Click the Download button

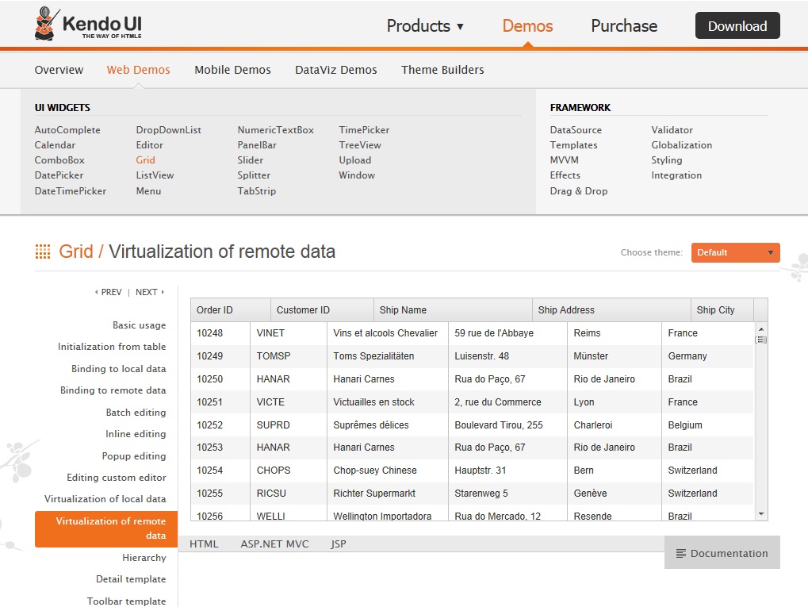click(x=737, y=26)
